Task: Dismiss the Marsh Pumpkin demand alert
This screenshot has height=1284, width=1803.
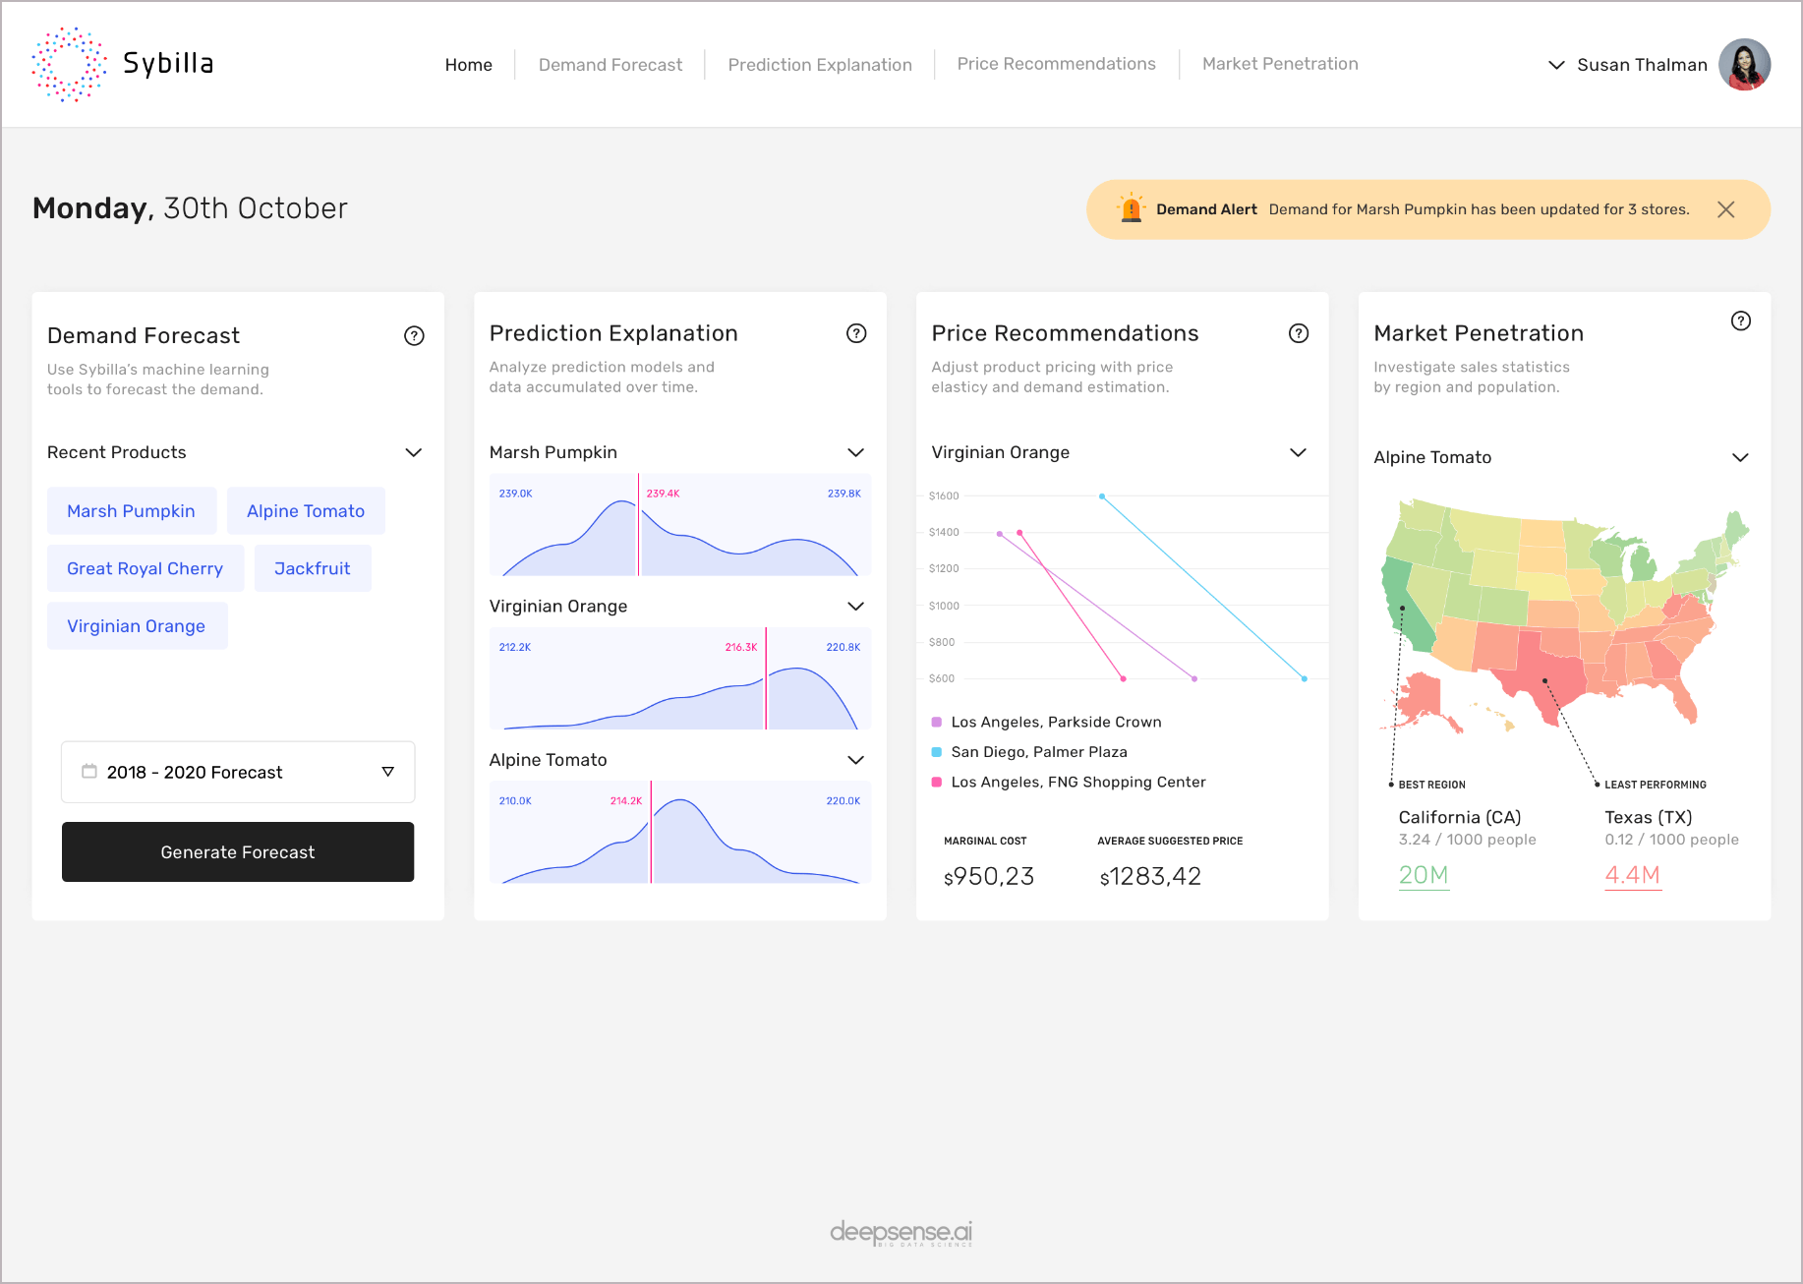Action: point(1726,208)
